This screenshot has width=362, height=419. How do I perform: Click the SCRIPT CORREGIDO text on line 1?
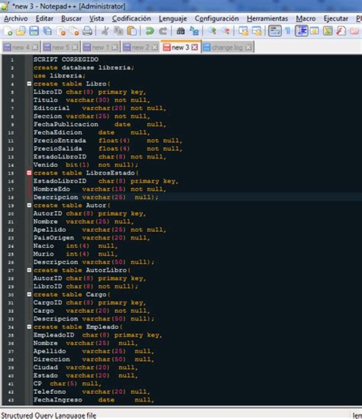pos(66,59)
